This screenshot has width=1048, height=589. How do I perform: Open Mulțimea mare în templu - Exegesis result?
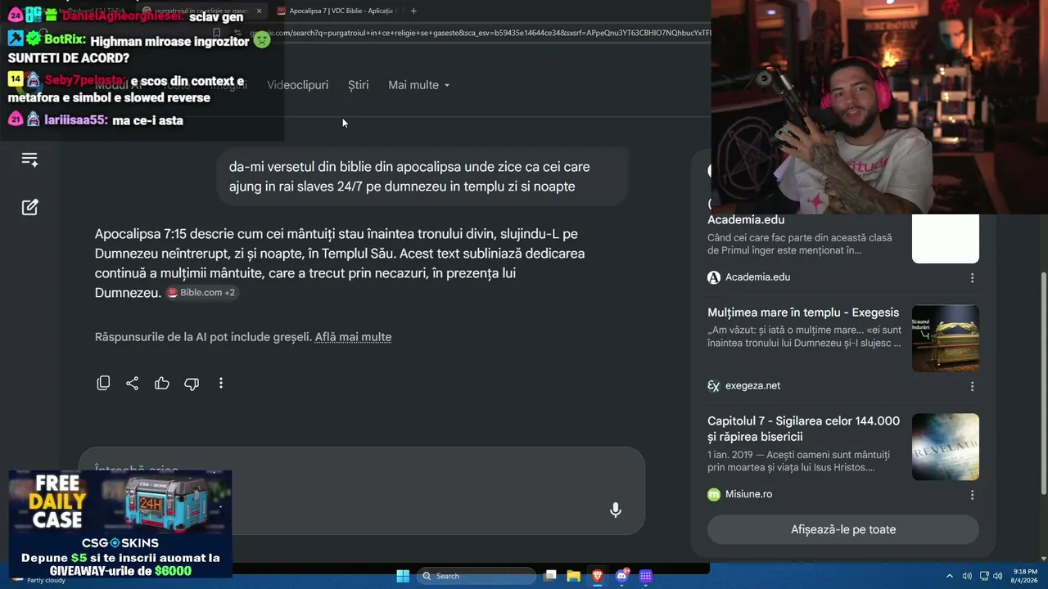tap(803, 312)
